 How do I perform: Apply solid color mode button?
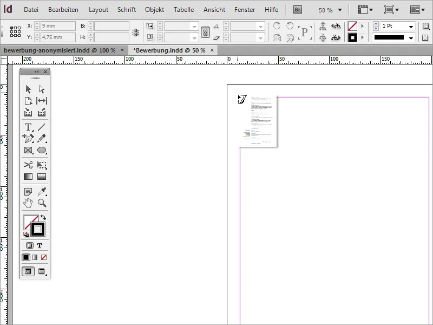25,257
